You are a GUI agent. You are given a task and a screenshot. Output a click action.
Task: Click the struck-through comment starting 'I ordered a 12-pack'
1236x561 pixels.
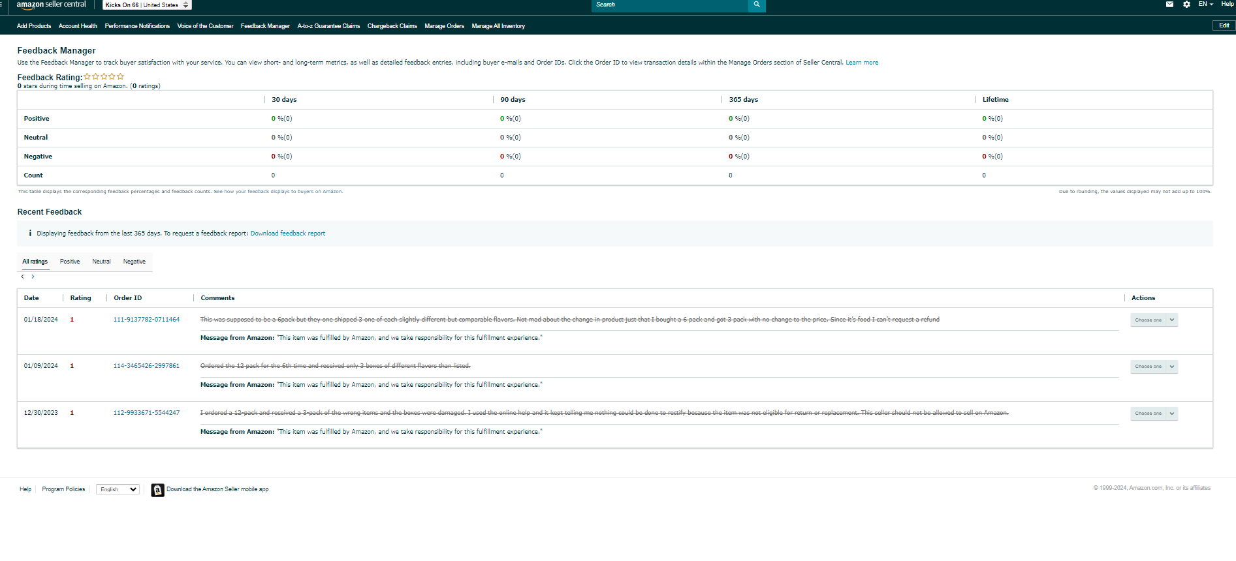coord(604,413)
